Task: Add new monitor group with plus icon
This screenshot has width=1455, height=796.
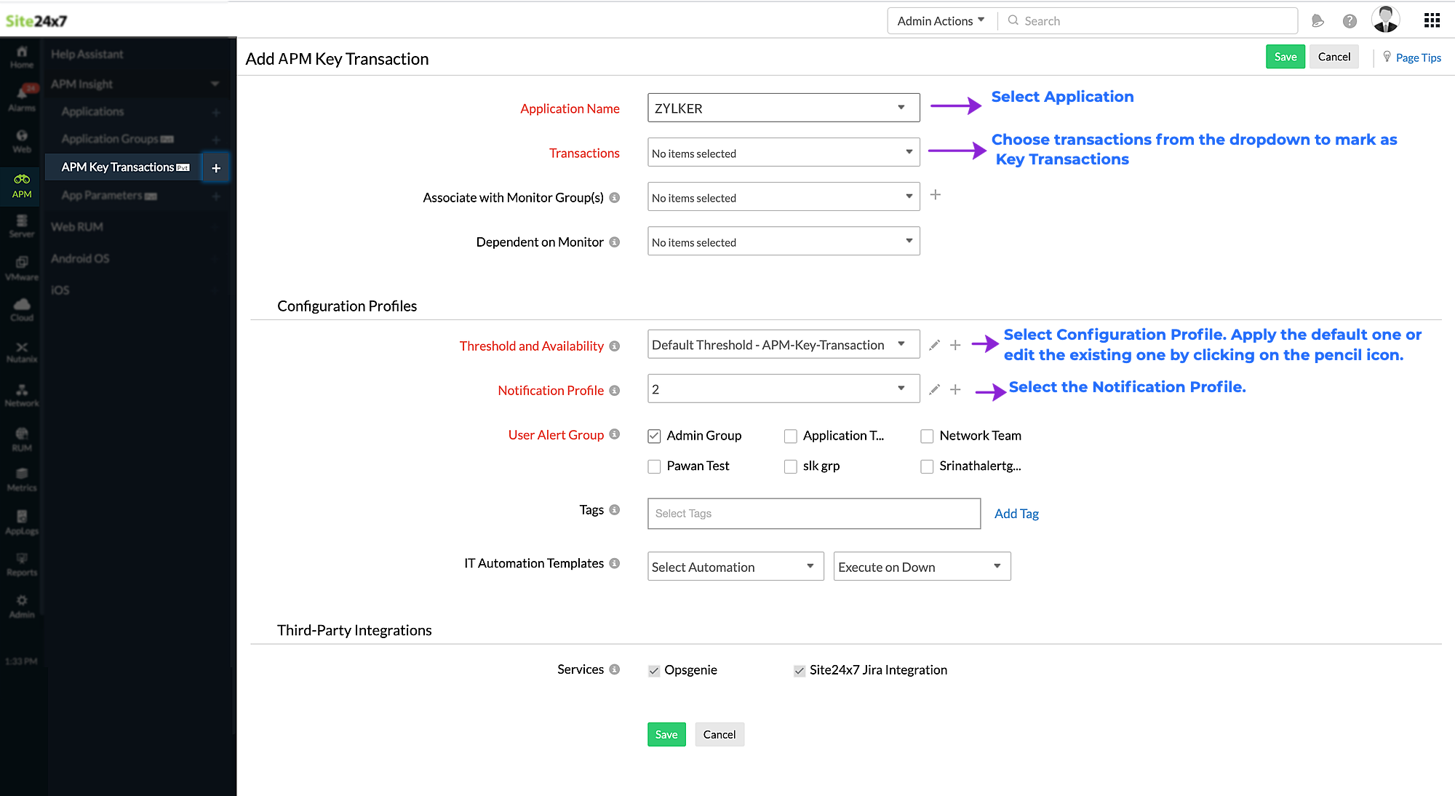Action: [x=936, y=195]
